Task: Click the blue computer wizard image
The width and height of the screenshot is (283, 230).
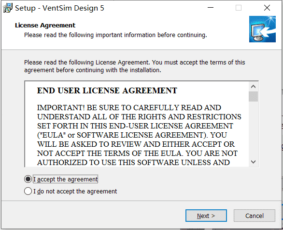Action: (x=262, y=29)
